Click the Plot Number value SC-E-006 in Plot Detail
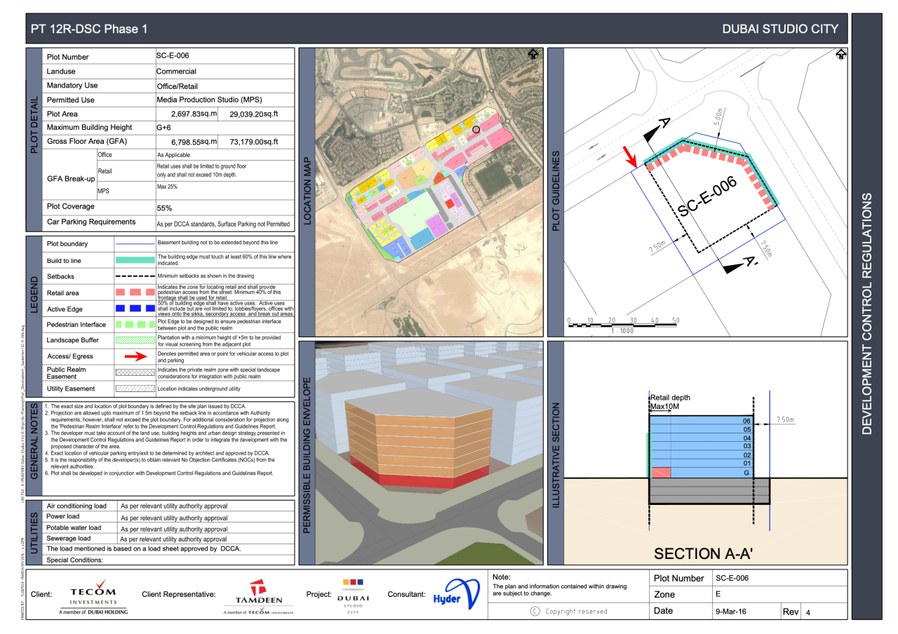 (173, 56)
